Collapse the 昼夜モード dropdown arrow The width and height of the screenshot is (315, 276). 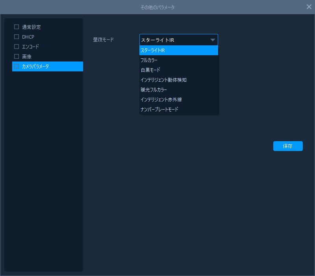(213, 40)
